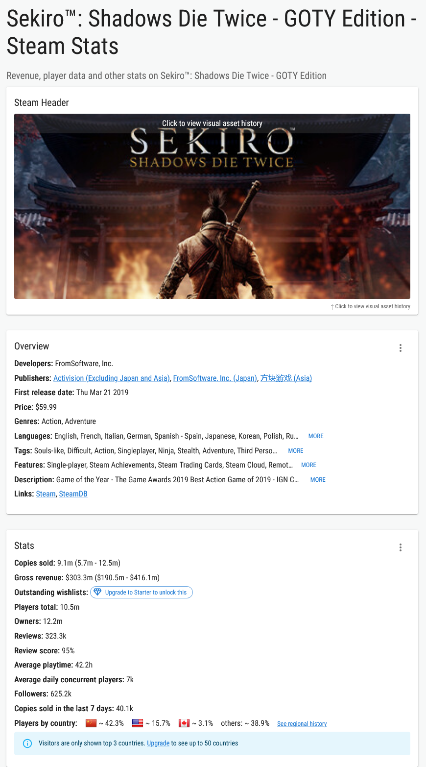426x767 pixels.
Task: Click 'Click to view visual asset history' caption below image
Action: pyautogui.click(x=370, y=306)
